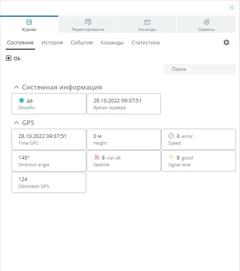Image resolution: width=240 pixels, height=271 pixels.
Task: Click the settings gear icon
Action: point(226,42)
